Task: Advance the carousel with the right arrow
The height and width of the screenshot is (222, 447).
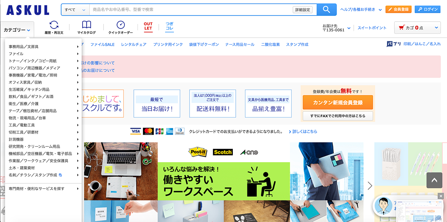Action: point(370,186)
